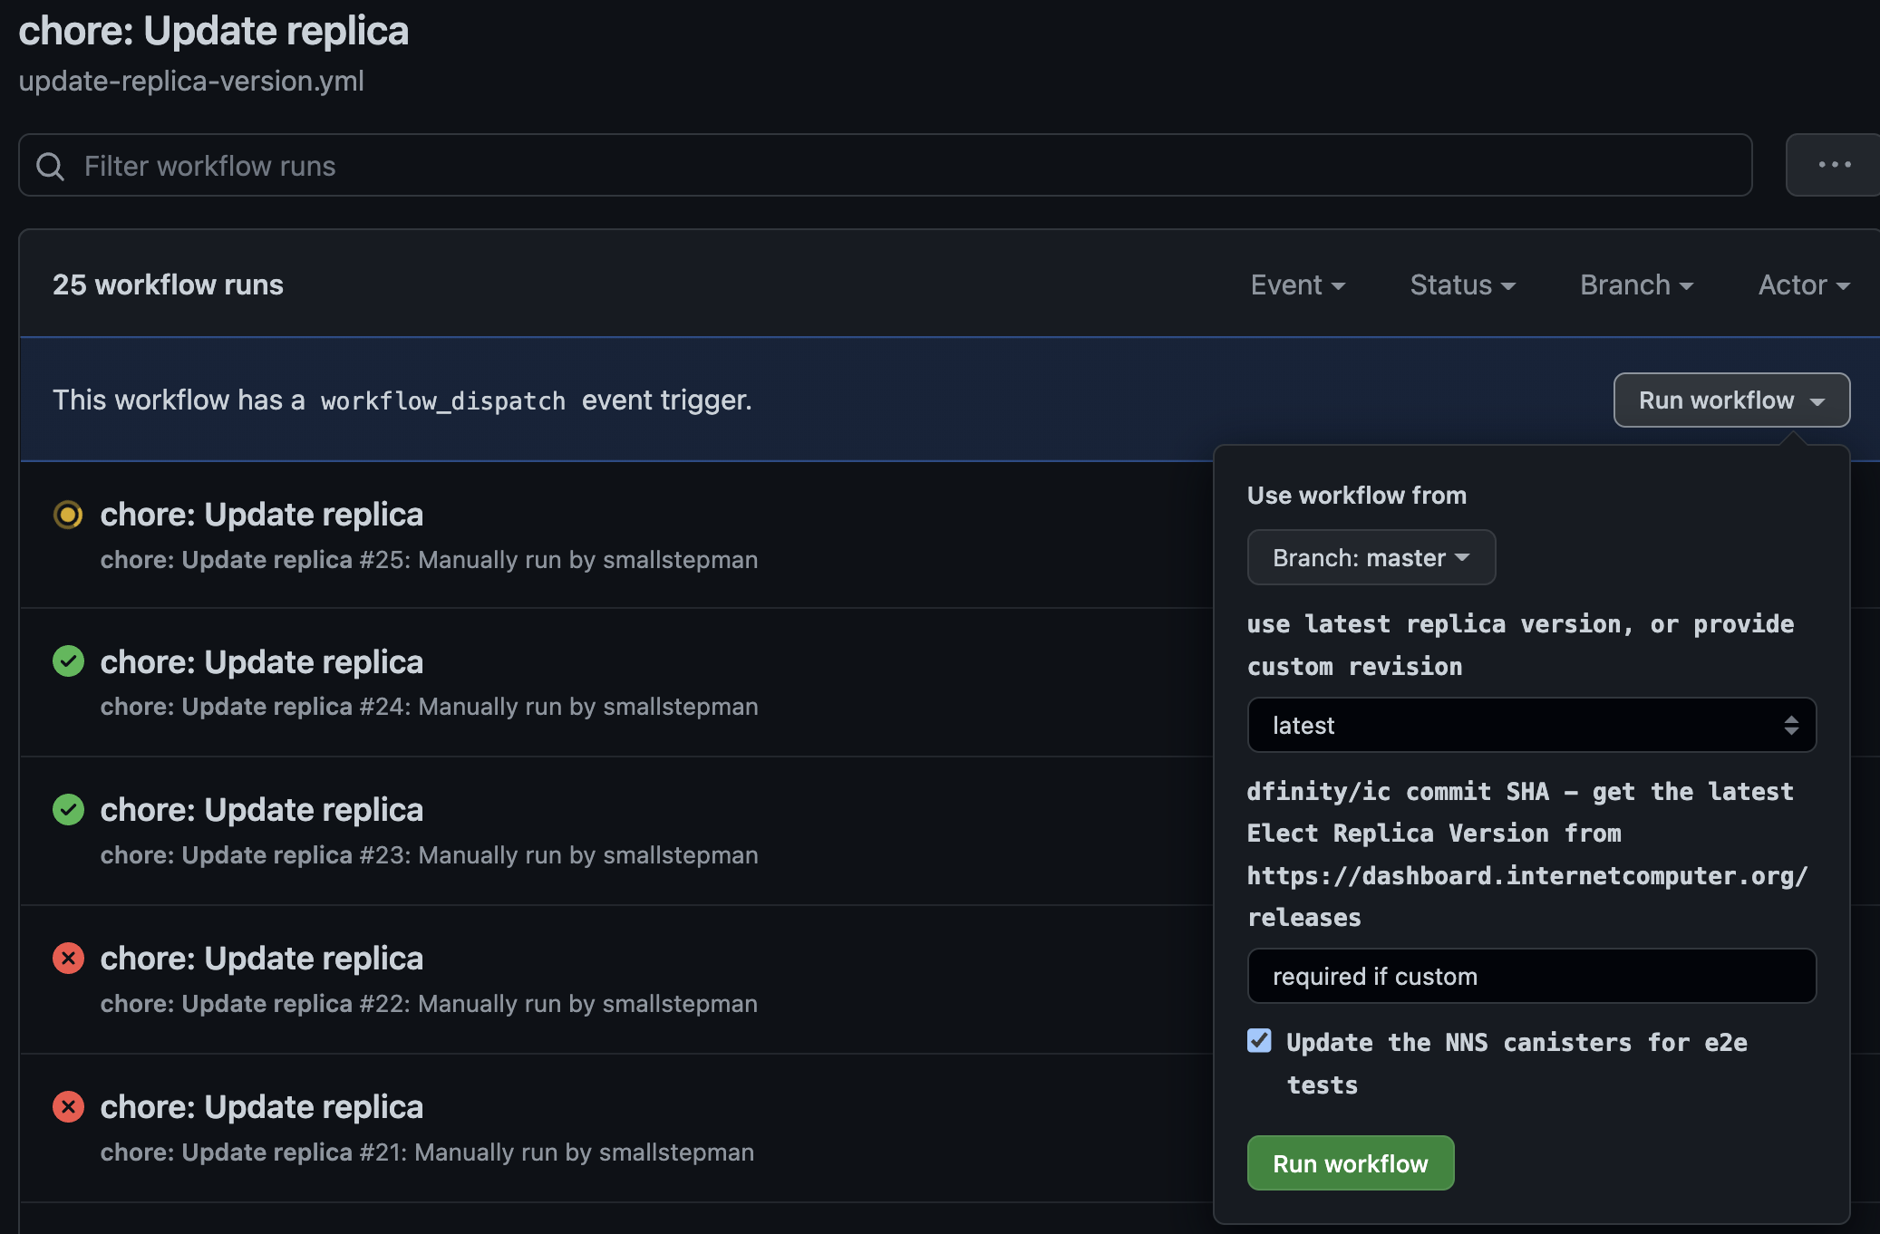Expand the 'latest' replica version select box
Image resolution: width=1880 pixels, height=1234 pixels.
[x=1531, y=725]
